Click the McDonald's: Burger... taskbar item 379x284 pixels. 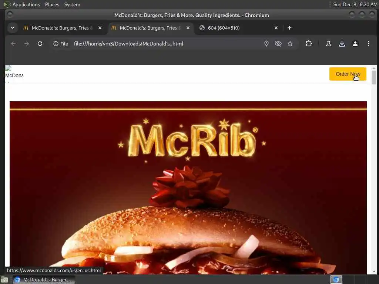pyautogui.click(x=44, y=280)
